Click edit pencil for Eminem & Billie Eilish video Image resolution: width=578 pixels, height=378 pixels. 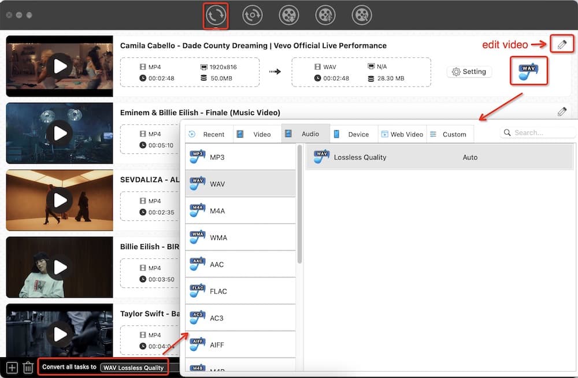pos(562,112)
